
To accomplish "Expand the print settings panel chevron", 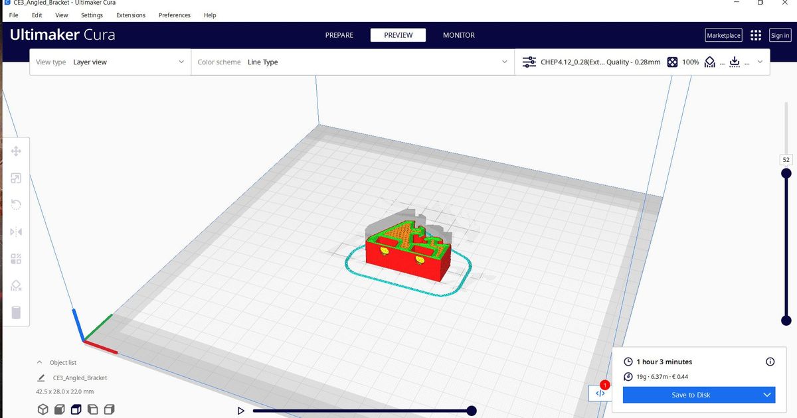I will 760,62.
